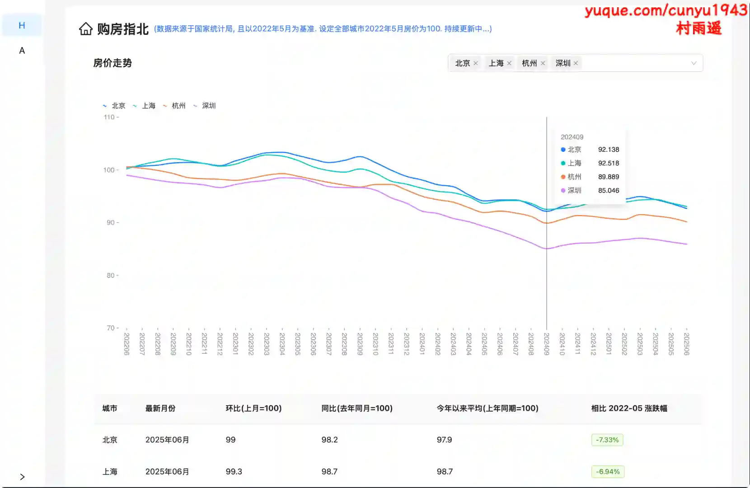
Task: Click 今年以来平均 value 97.9 in 北京 row
Action: pos(444,440)
